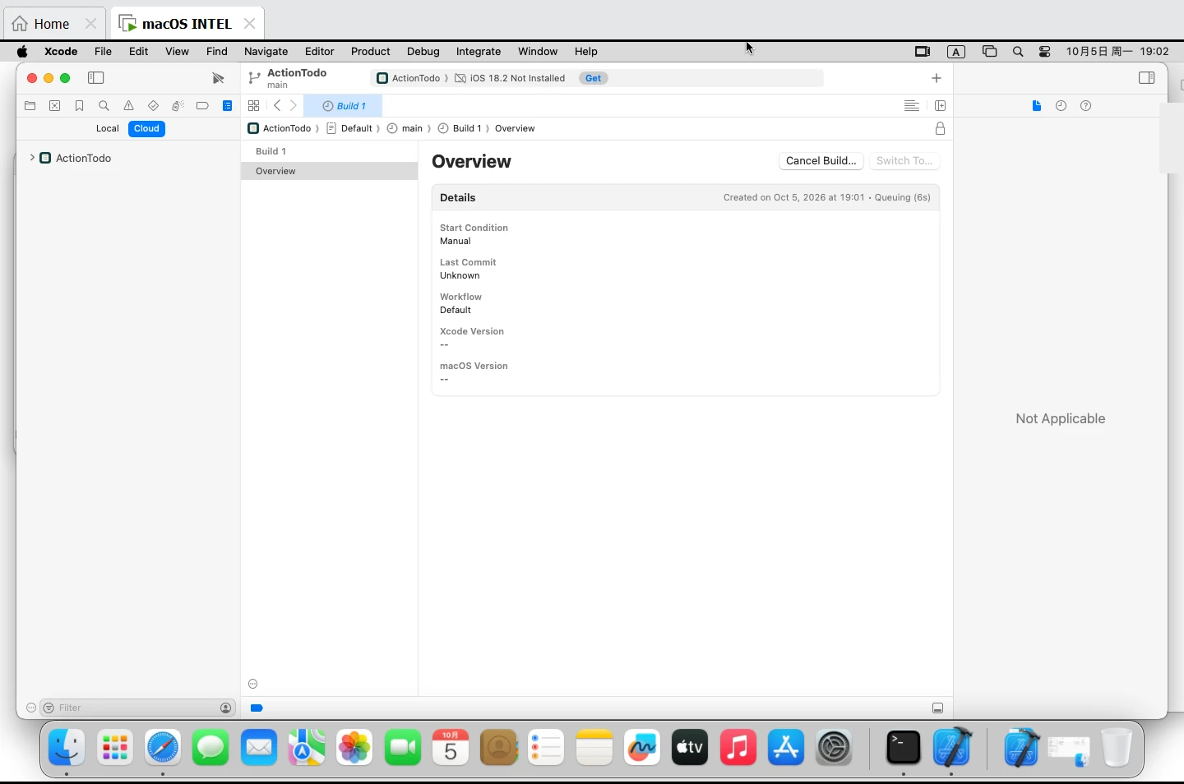
Task: Add an editor pane on the right
Action: [x=941, y=106]
